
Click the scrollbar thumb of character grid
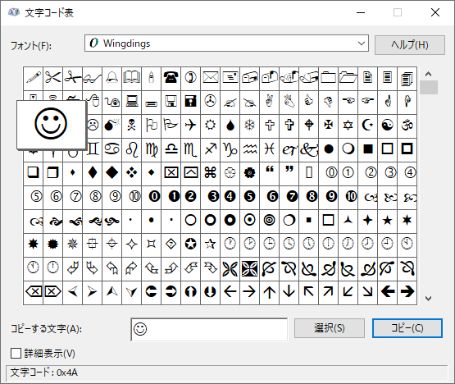pos(428,87)
